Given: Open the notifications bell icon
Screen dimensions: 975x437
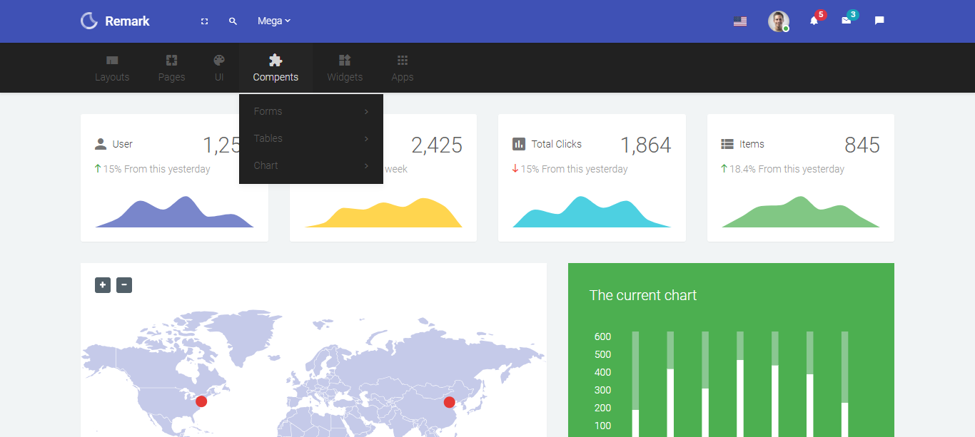Looking at the screenshot, I should coord(814,21).
